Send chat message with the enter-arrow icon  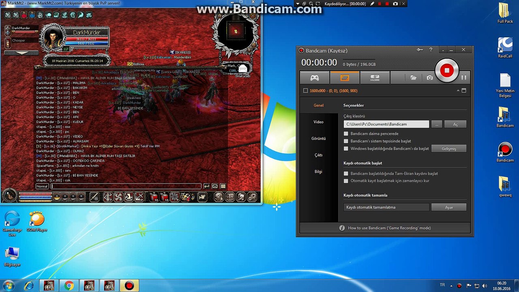(x=206, y=186)
